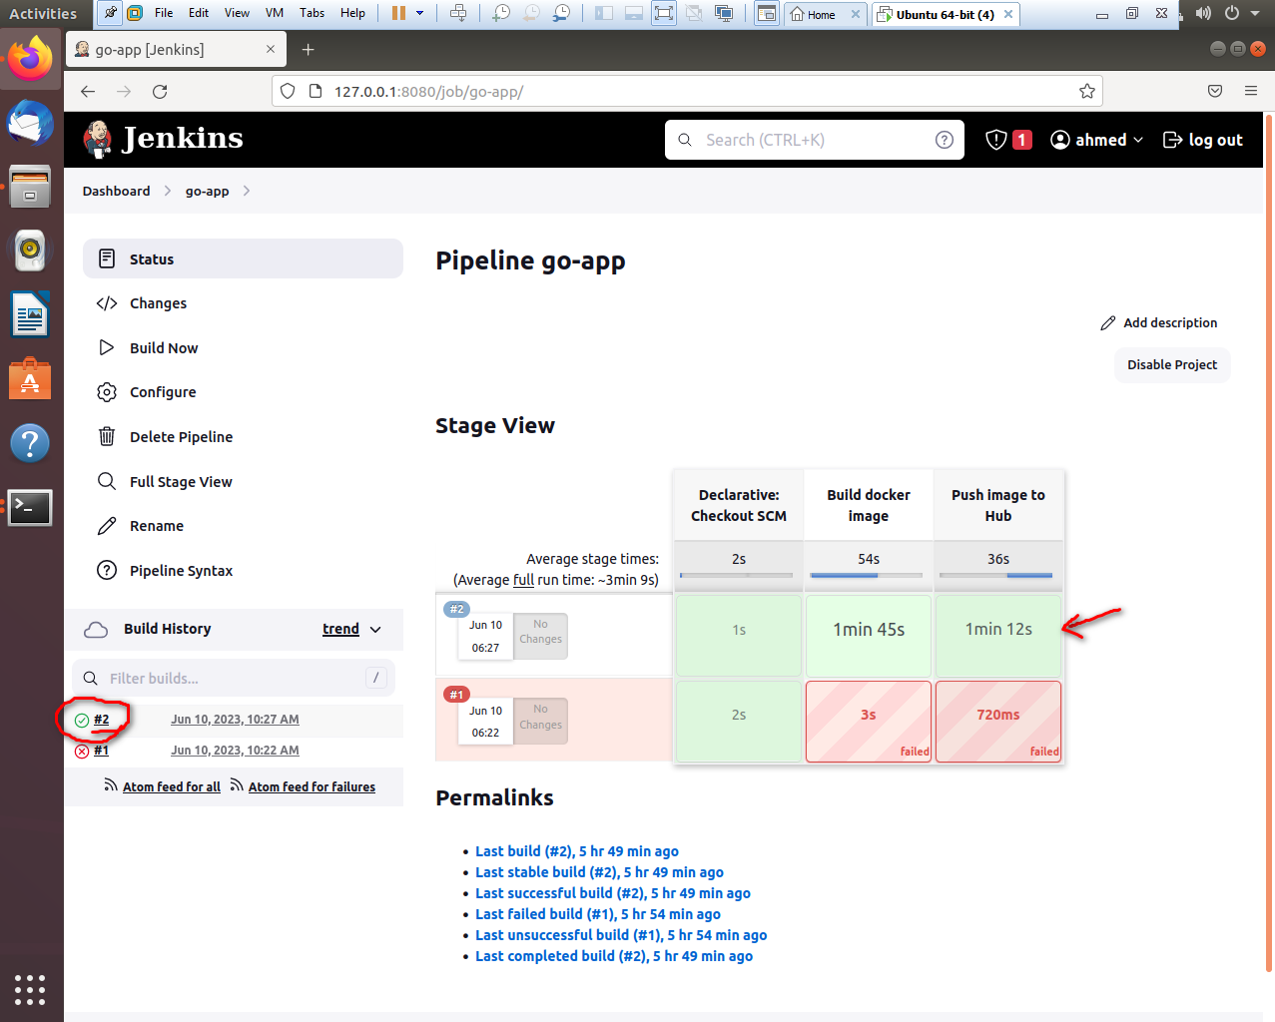Click the VMware snapshot icon
The image size is (1275, 1022).
[501, 13]
